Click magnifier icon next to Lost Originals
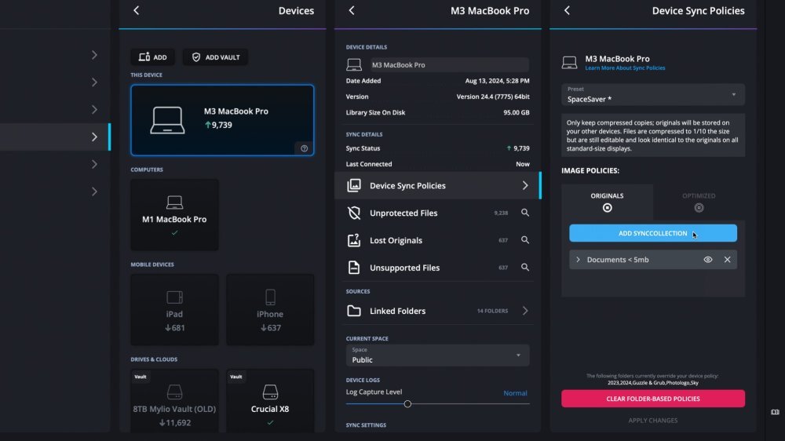The height and width of the screenshot is (441, 785). click(x=525, y=240)
